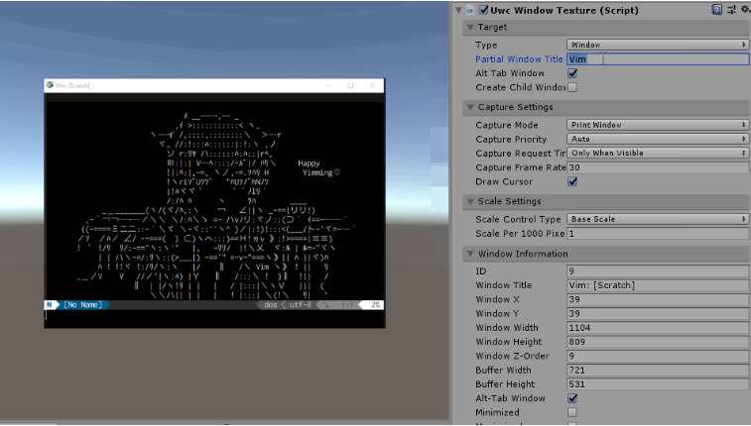
Task: Uncheck the Alt Tab Window option under Target
Action: coord(572,73)
